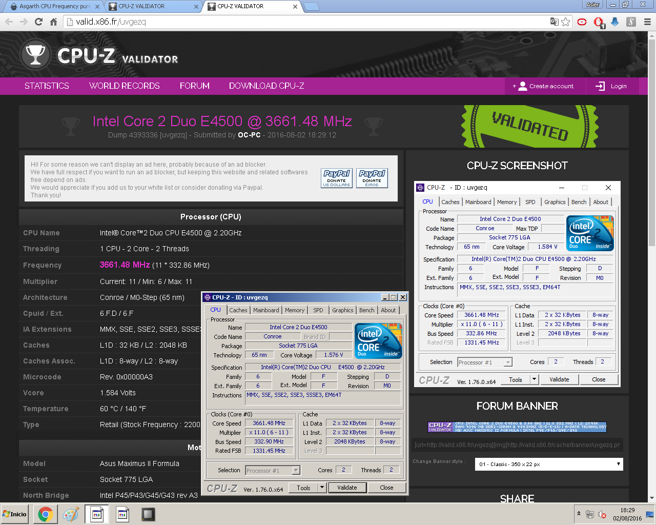Click the forum banner preview image

(517, 427)
